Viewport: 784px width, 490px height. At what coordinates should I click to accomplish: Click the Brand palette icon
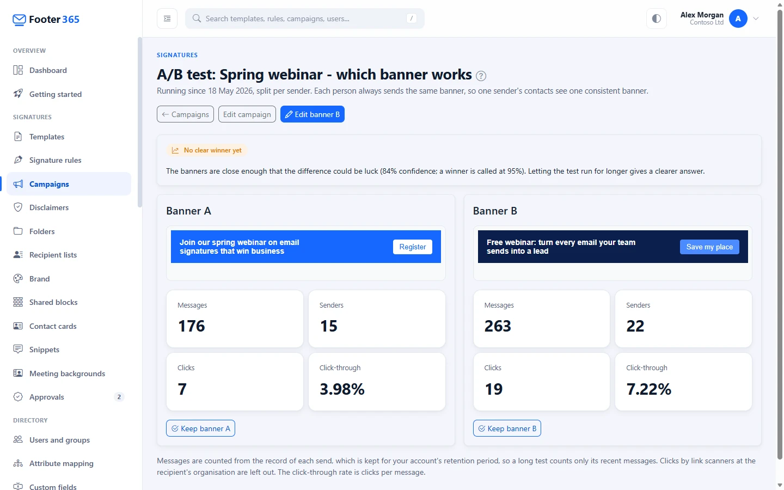click(x=18, y=279)
